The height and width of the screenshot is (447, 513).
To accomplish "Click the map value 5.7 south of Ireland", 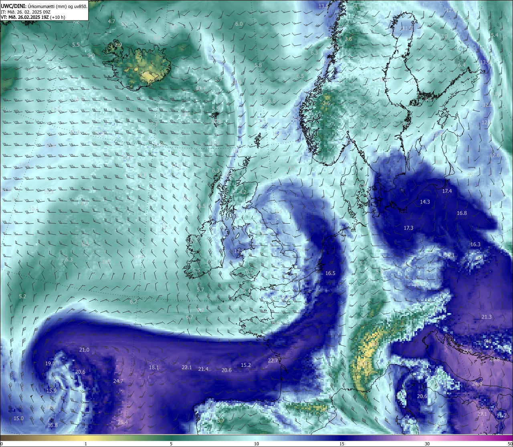I will pyautogui.click(x=200, y=289).
